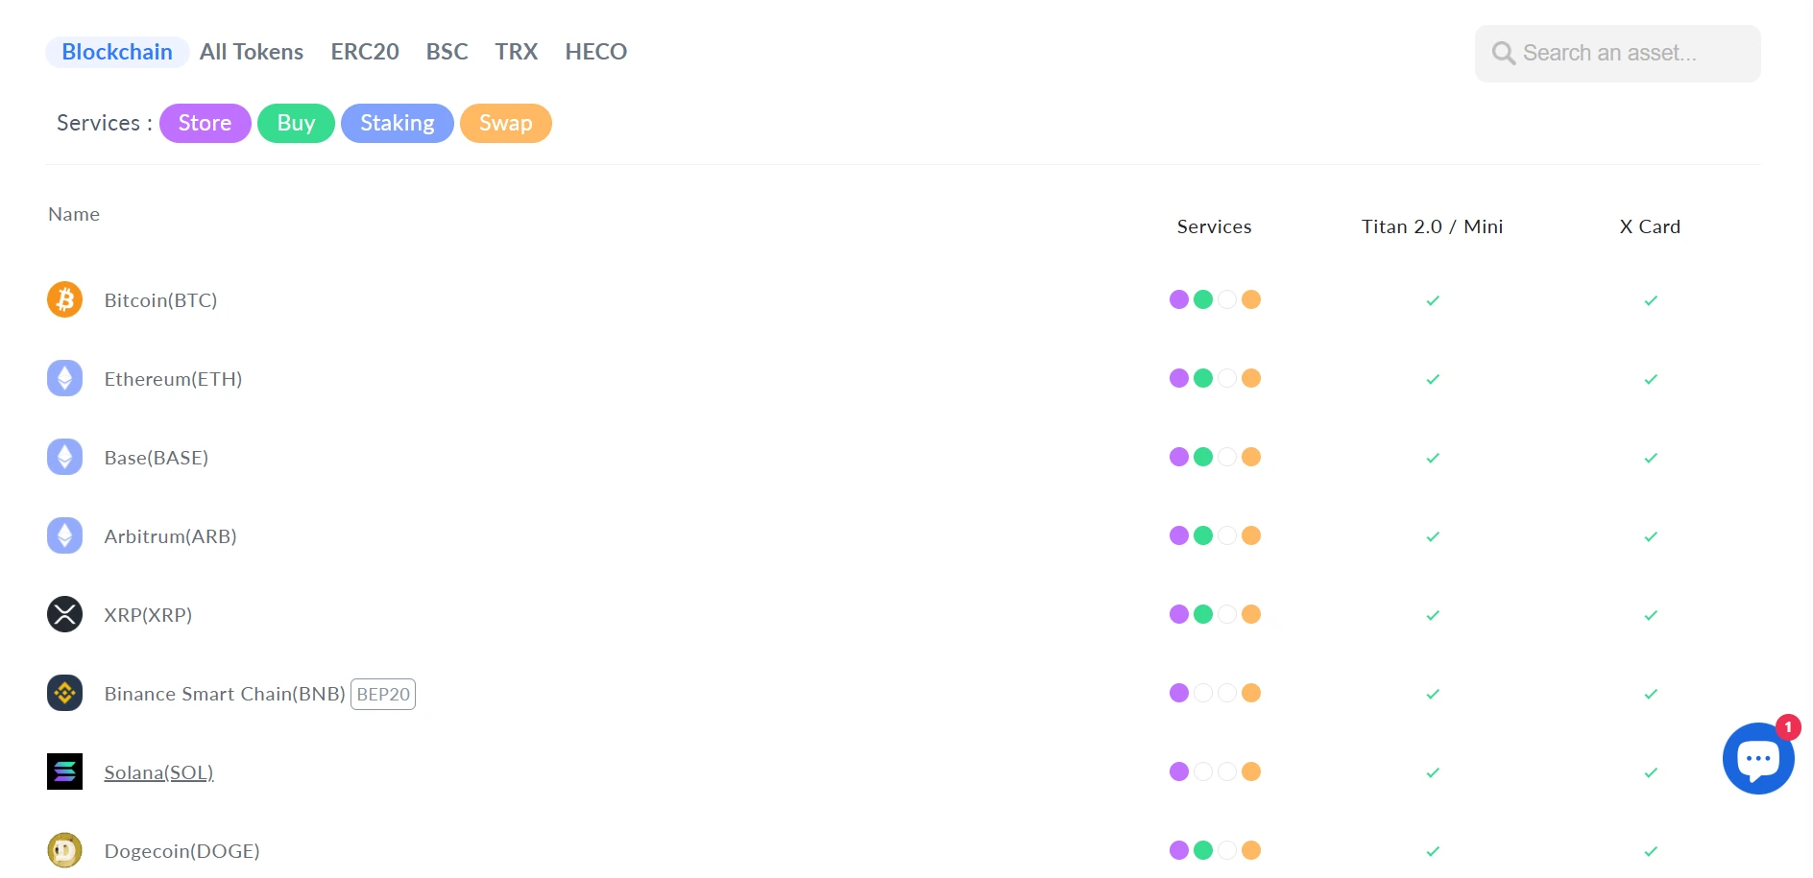Click the purple Store dot for Binance Smart Chain
The image size is (1813, 878).
(x=1179, y=693)
